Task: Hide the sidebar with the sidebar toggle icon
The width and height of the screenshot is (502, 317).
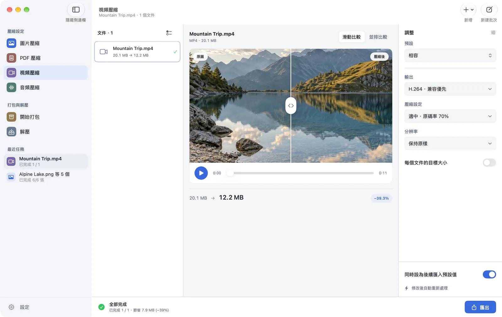Action: point(76,10)
